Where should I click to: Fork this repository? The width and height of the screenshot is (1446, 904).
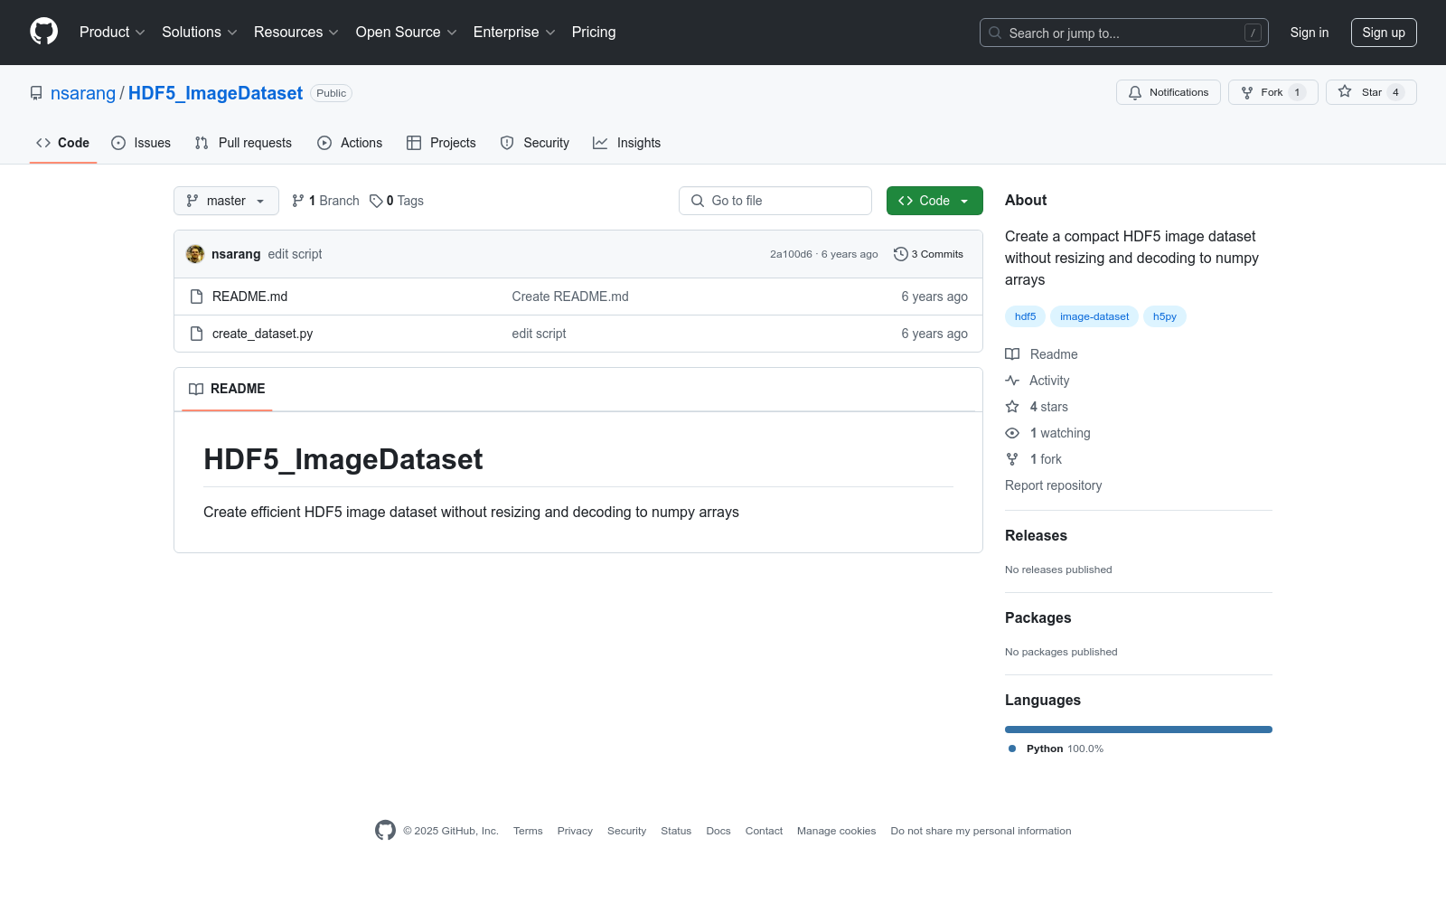(x=1272, y=92)
